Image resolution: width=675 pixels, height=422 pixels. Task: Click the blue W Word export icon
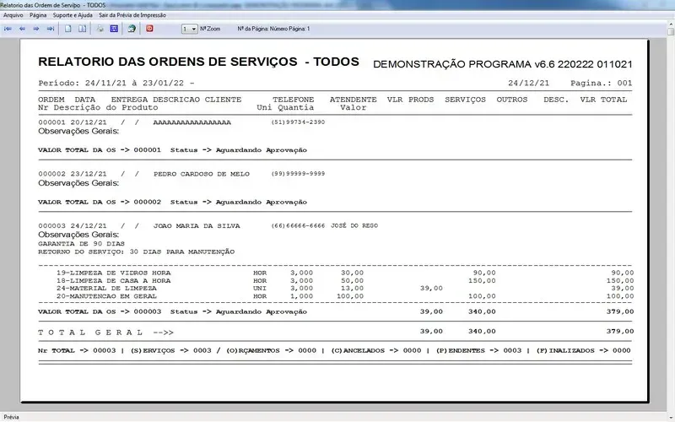pyautogui.click(x=114, y=29)
